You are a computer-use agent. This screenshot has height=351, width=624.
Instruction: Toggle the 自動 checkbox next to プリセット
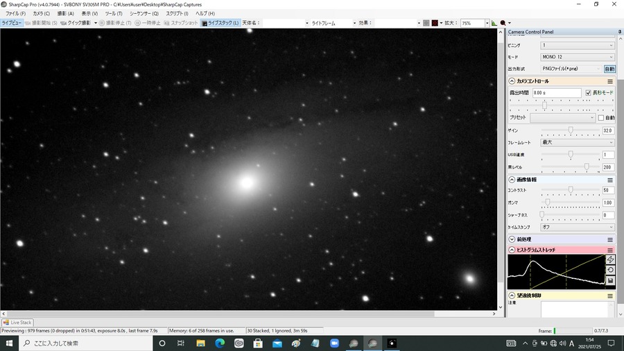601,118
